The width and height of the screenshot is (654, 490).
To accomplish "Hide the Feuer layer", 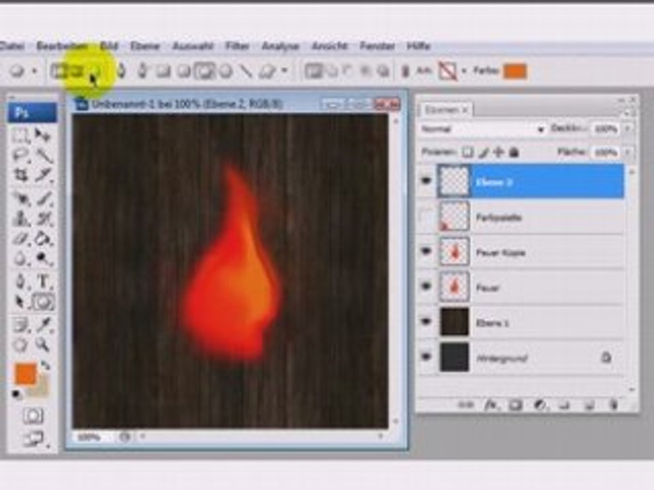I will 426,287.
